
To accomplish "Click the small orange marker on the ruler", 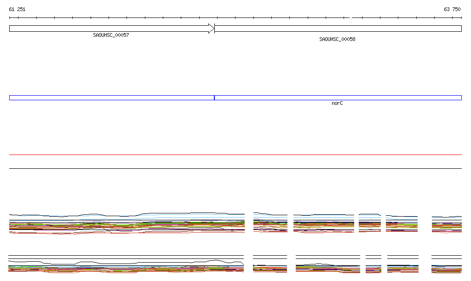I will [350, 20].
